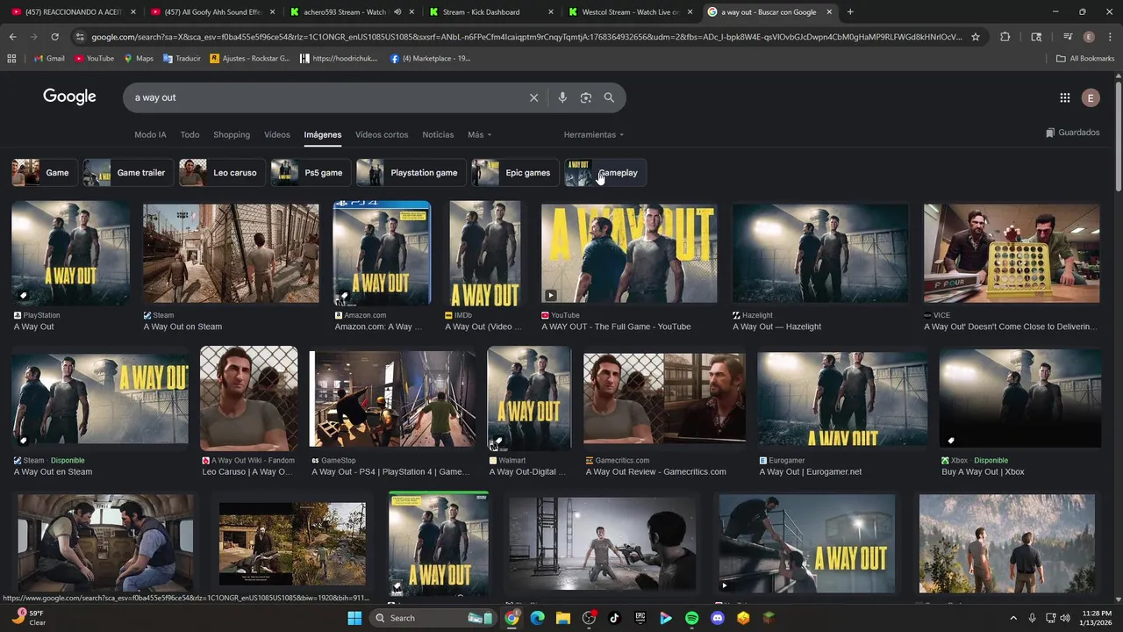Filter images by Ps5 game chip
Screen dimensions: 1123x632
310,173
